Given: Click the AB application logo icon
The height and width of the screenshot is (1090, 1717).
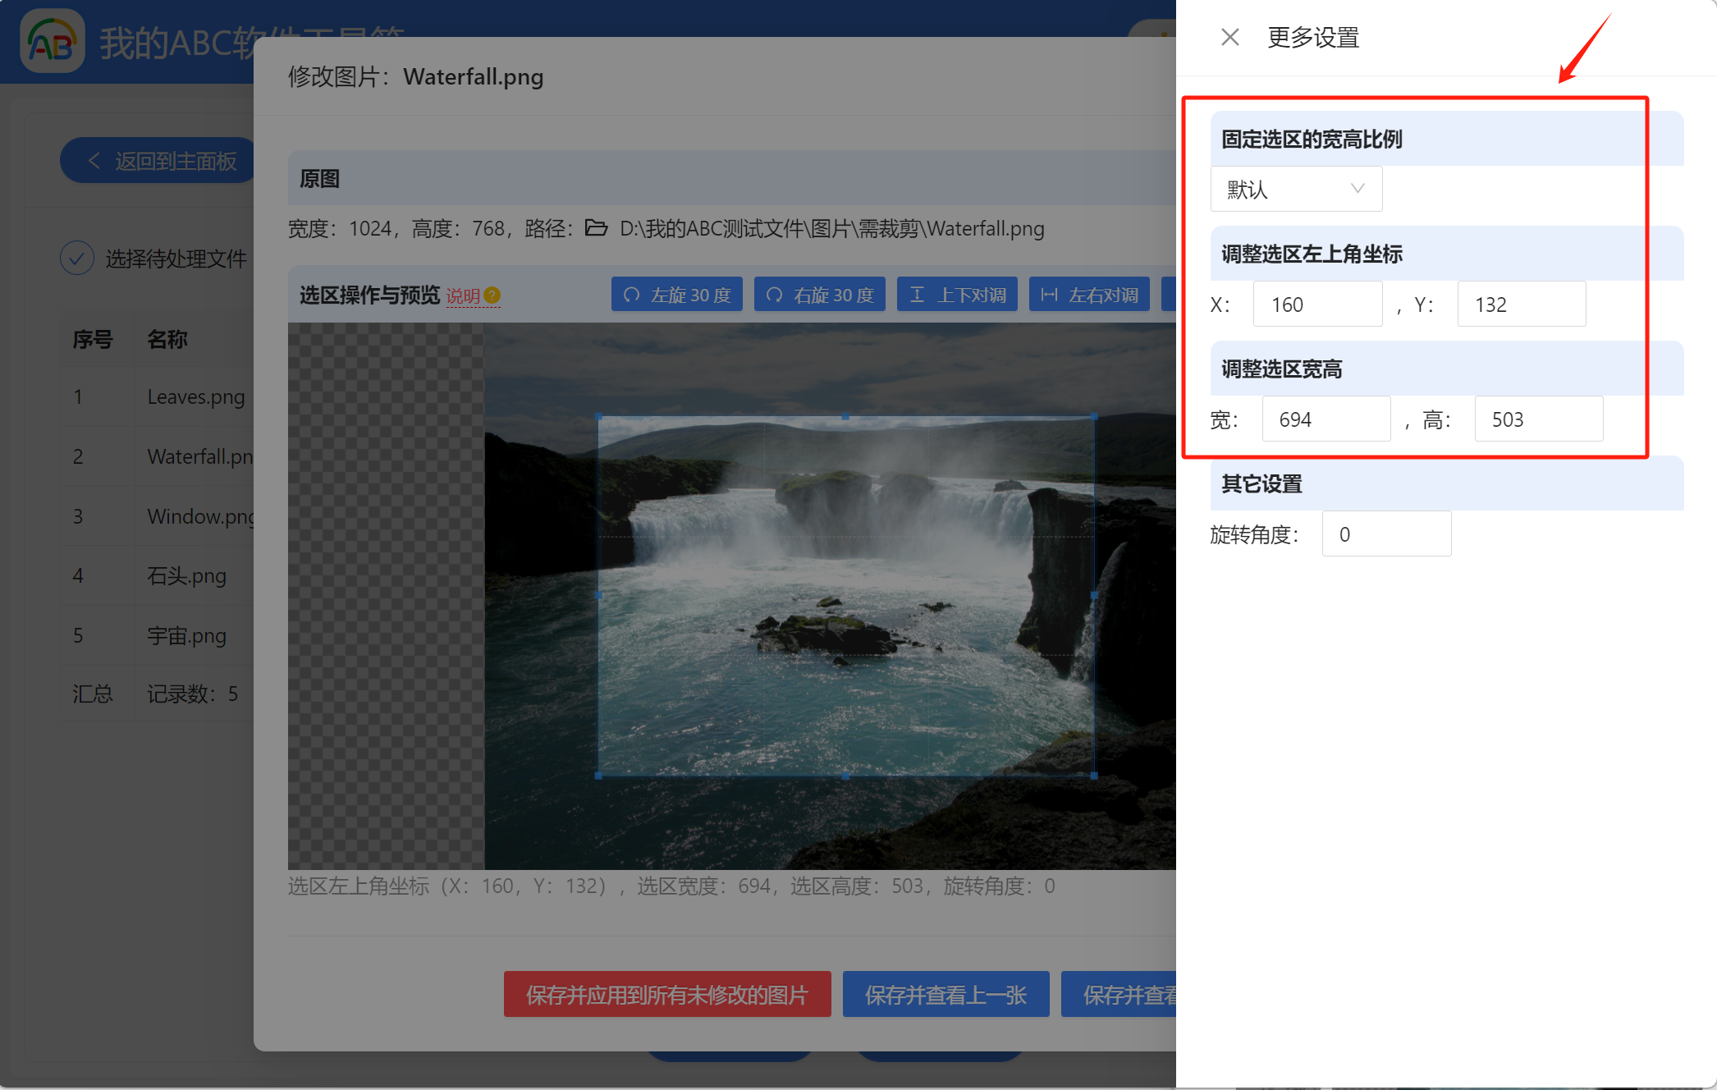Looking at the screenshot, I should pyautogui.click(x=52, y=42).
